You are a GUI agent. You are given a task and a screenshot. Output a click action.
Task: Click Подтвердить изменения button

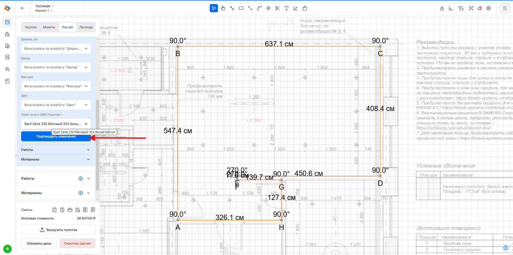pos(56,137)
